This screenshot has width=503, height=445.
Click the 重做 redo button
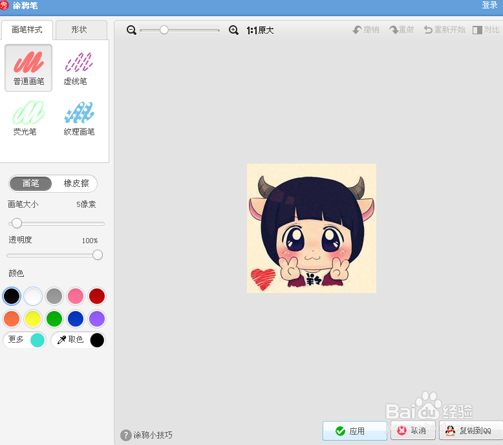tap(401, 30)
